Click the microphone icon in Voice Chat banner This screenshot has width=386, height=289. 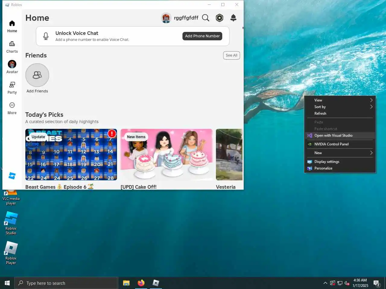click(x=46, y=36)
